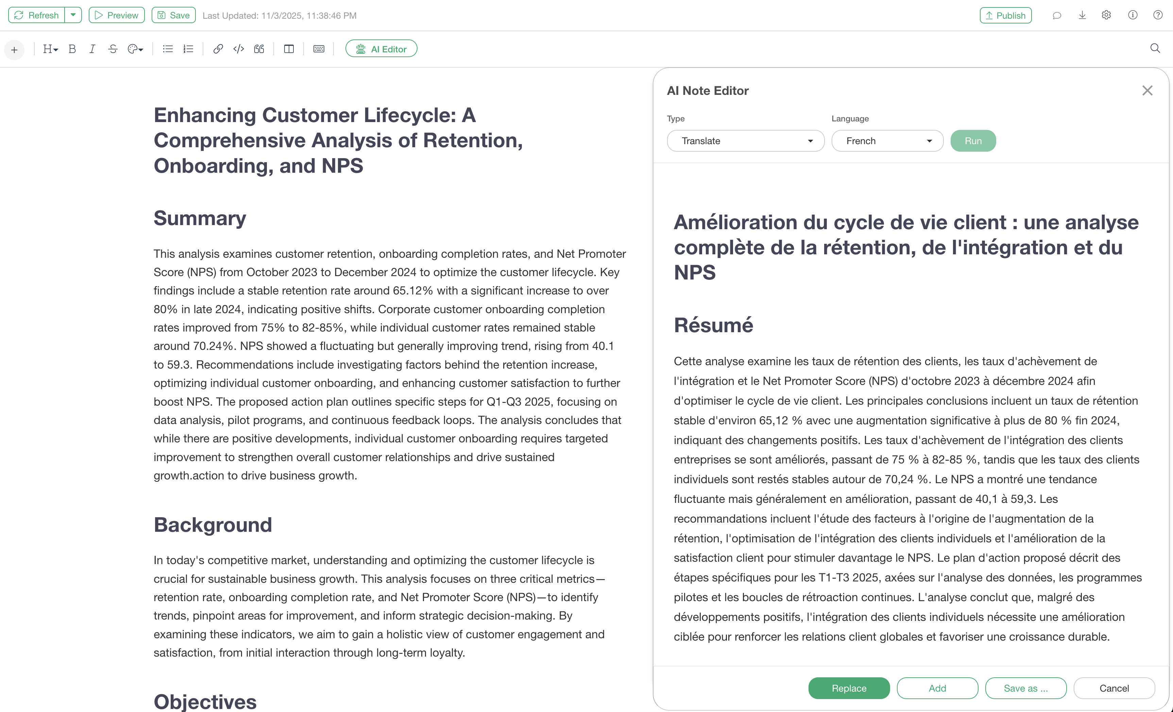Expand the French language dropdown
The image size is (1173, 712).
[x=887, y=141]
